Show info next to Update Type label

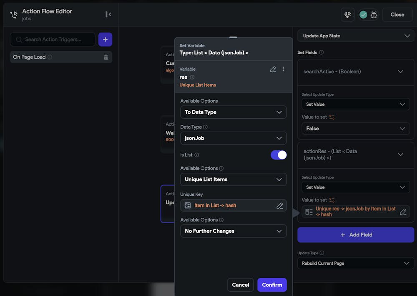(x=322, y=253)
